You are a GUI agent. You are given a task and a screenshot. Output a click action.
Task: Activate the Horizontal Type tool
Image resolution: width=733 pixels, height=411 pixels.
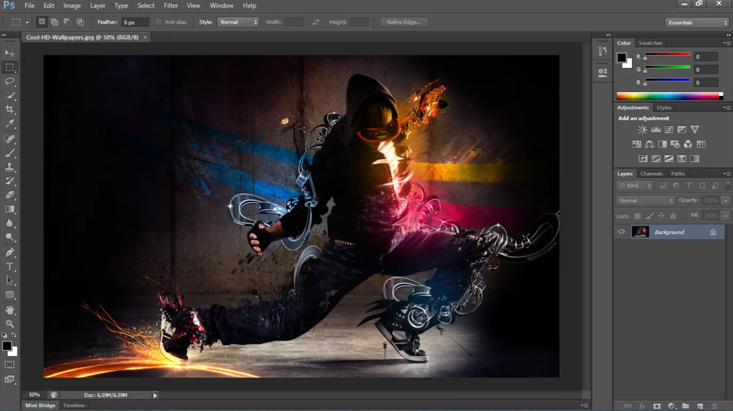pos(10,266)
